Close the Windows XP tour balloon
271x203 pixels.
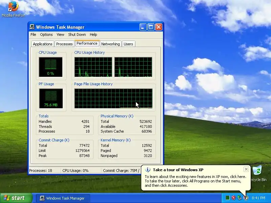click(x=246, y=169)
